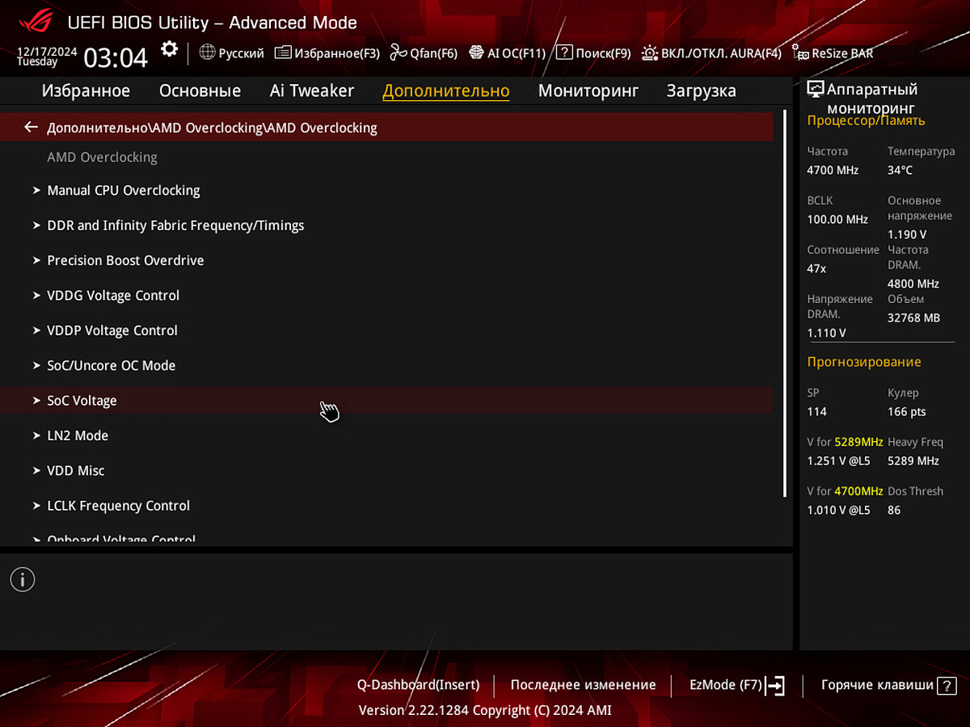Screen dimensions: 970x727
Task: Click the 1.010 V @L5 prediction value
Action: 839,511
